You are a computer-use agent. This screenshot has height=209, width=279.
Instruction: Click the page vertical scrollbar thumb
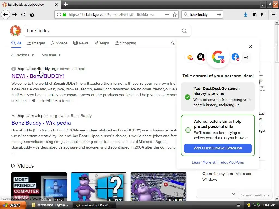(x=277, y=44)
